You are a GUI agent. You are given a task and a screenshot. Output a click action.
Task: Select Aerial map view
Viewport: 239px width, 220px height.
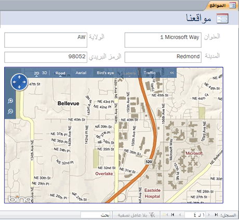click(x=81, y=73)
